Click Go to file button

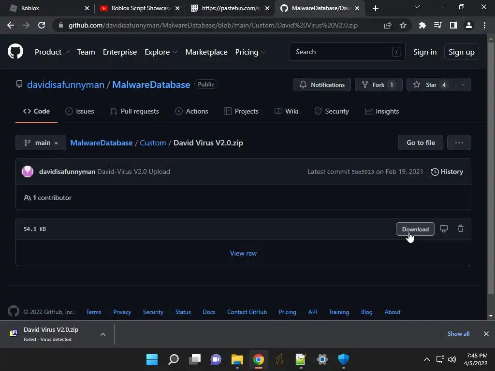pyautogui.click(x=421, y=143)
